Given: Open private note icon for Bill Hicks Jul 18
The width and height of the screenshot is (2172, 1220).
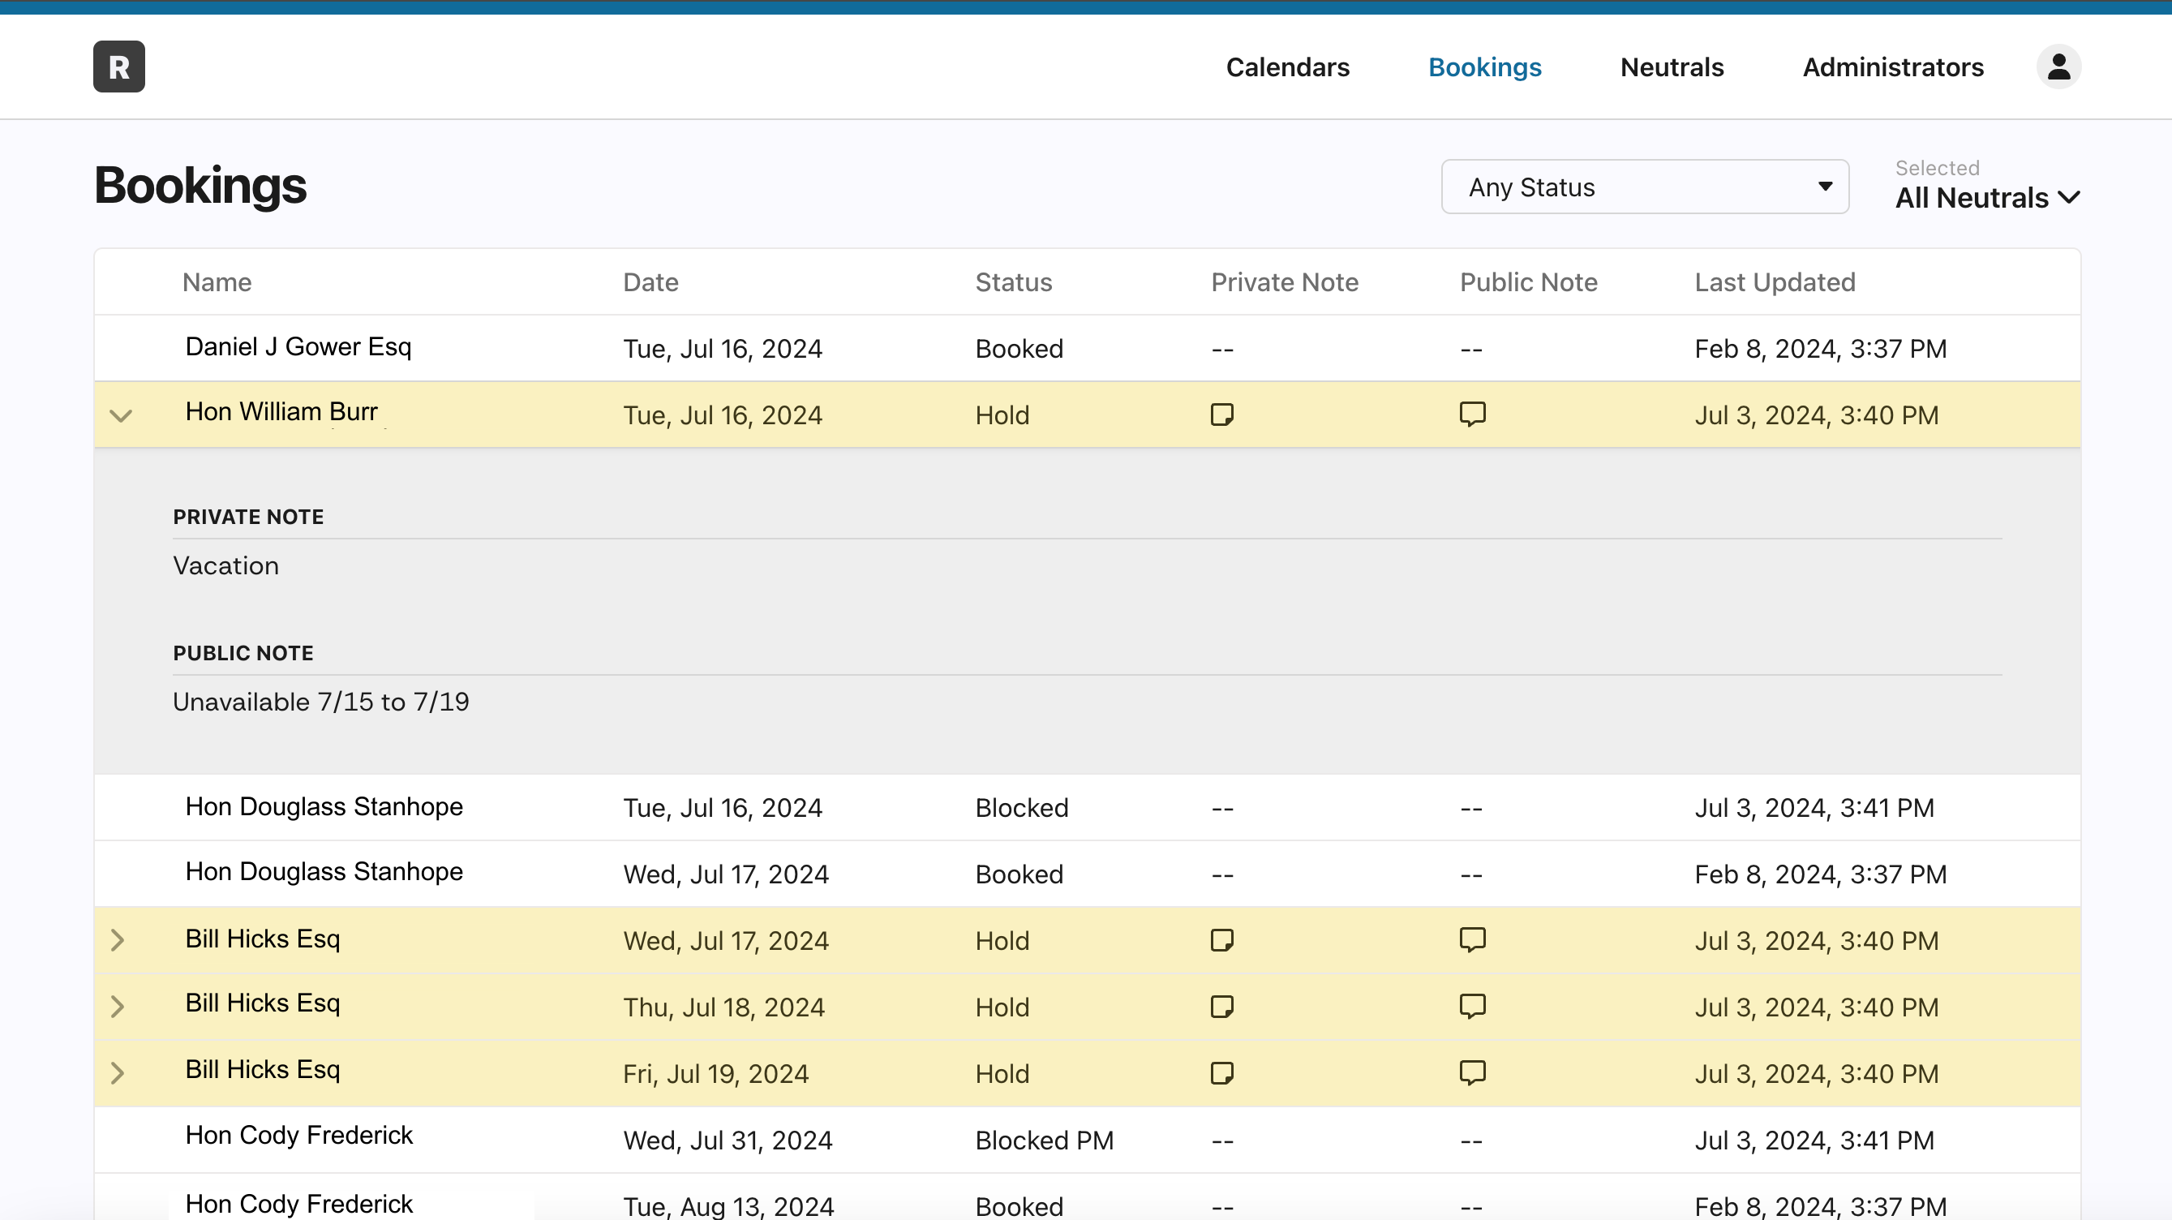Looking at the screenshot, I should coord(1221,1007).
